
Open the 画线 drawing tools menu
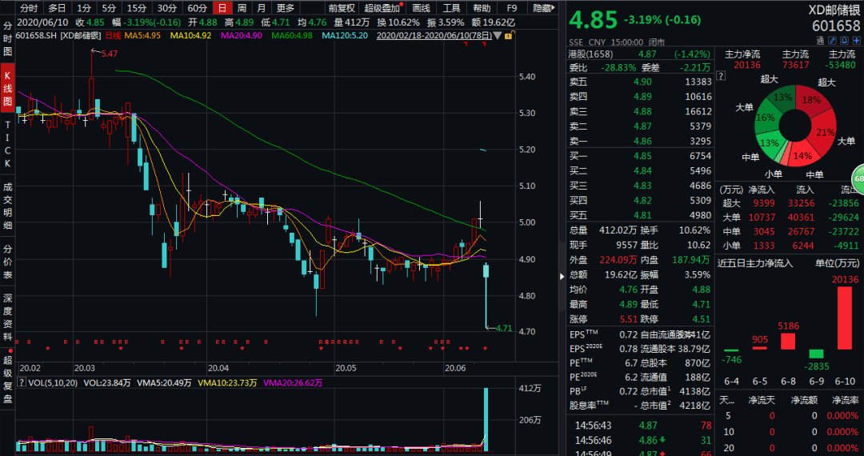(421, 8)
